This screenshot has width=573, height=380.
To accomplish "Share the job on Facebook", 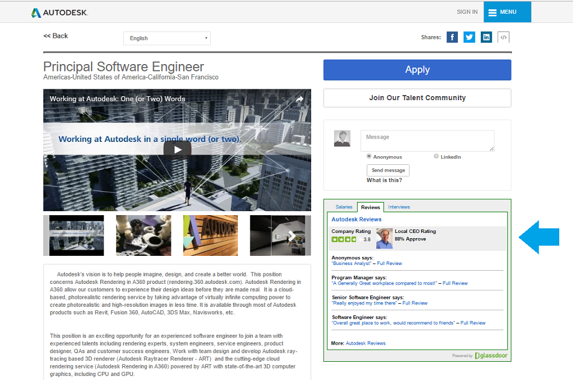I will click(452, 37).
